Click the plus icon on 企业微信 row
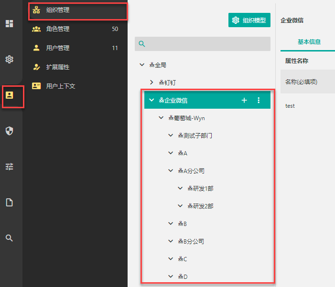The image size is (335, 287). tap(244, 100)
